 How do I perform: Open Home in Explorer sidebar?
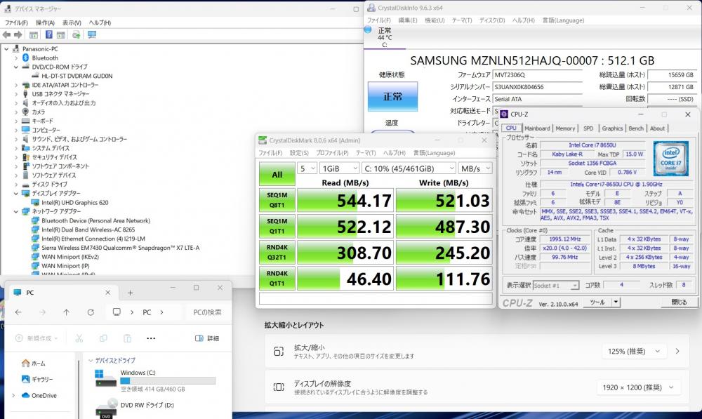(x=34, y=363)
